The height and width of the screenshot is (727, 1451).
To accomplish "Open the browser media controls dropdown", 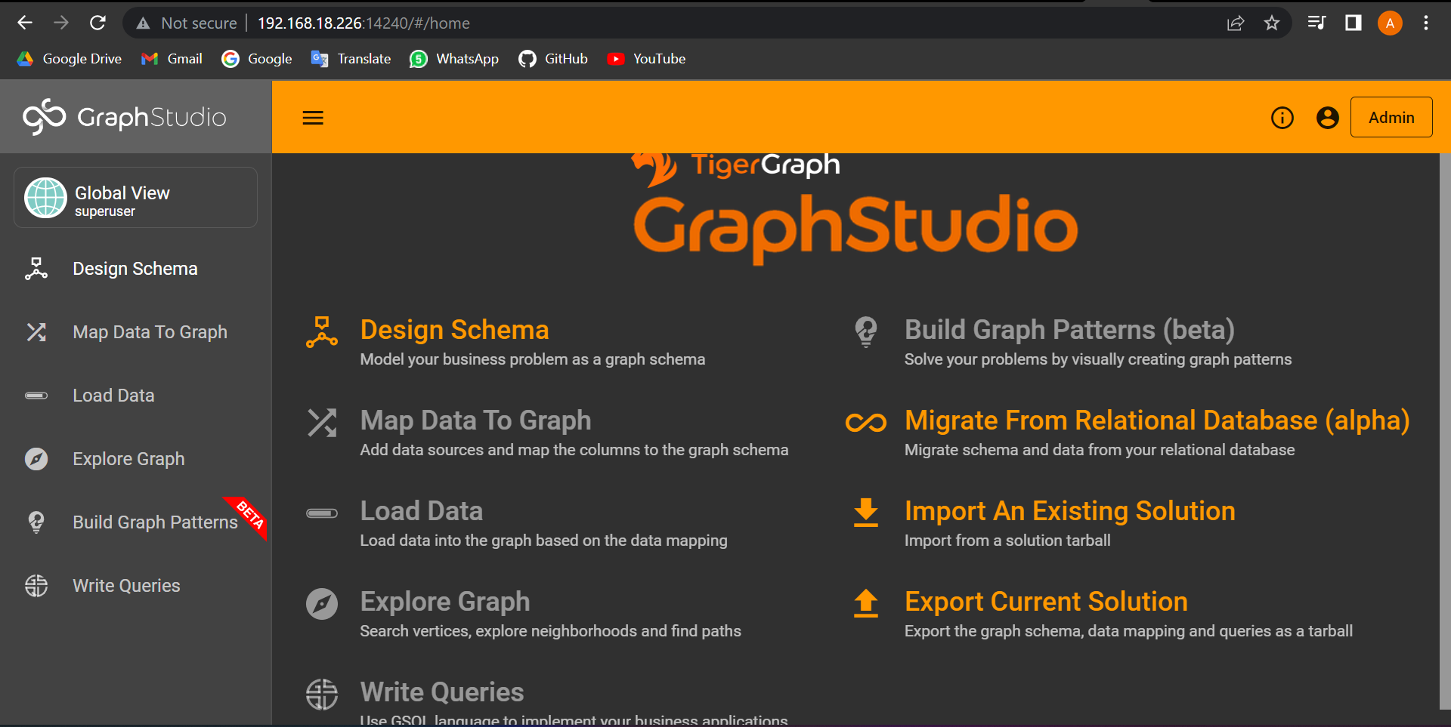I will pyautogui.click(x=1316, y=23).
